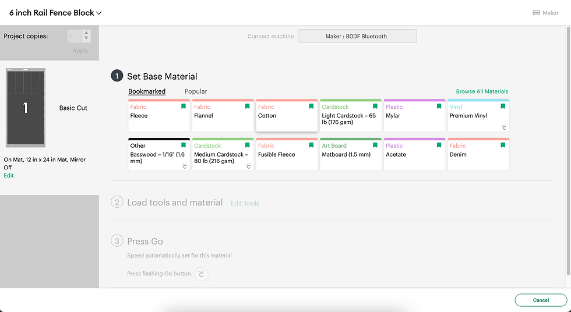Click the Project copies number field
Screen dimensions: 571x312
[x=75, y=36]
